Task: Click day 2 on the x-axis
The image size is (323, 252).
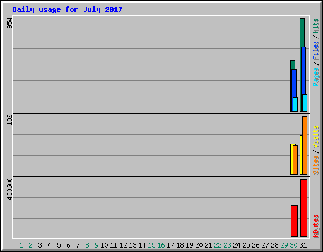Action: tap(30, 245)
